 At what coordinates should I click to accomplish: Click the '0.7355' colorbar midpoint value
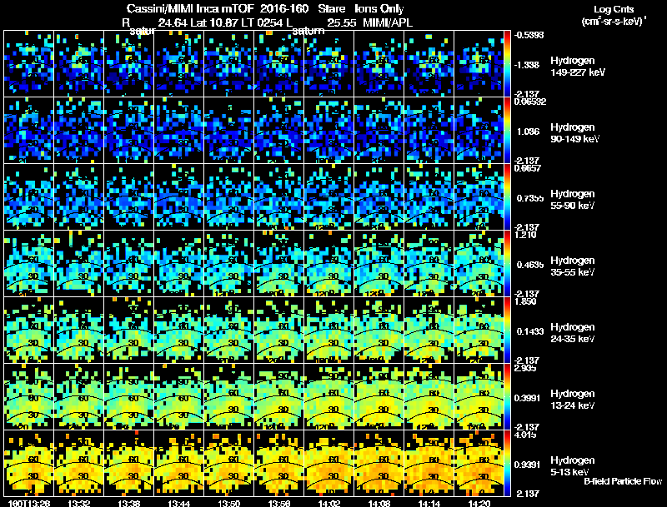tap(530, 198)
